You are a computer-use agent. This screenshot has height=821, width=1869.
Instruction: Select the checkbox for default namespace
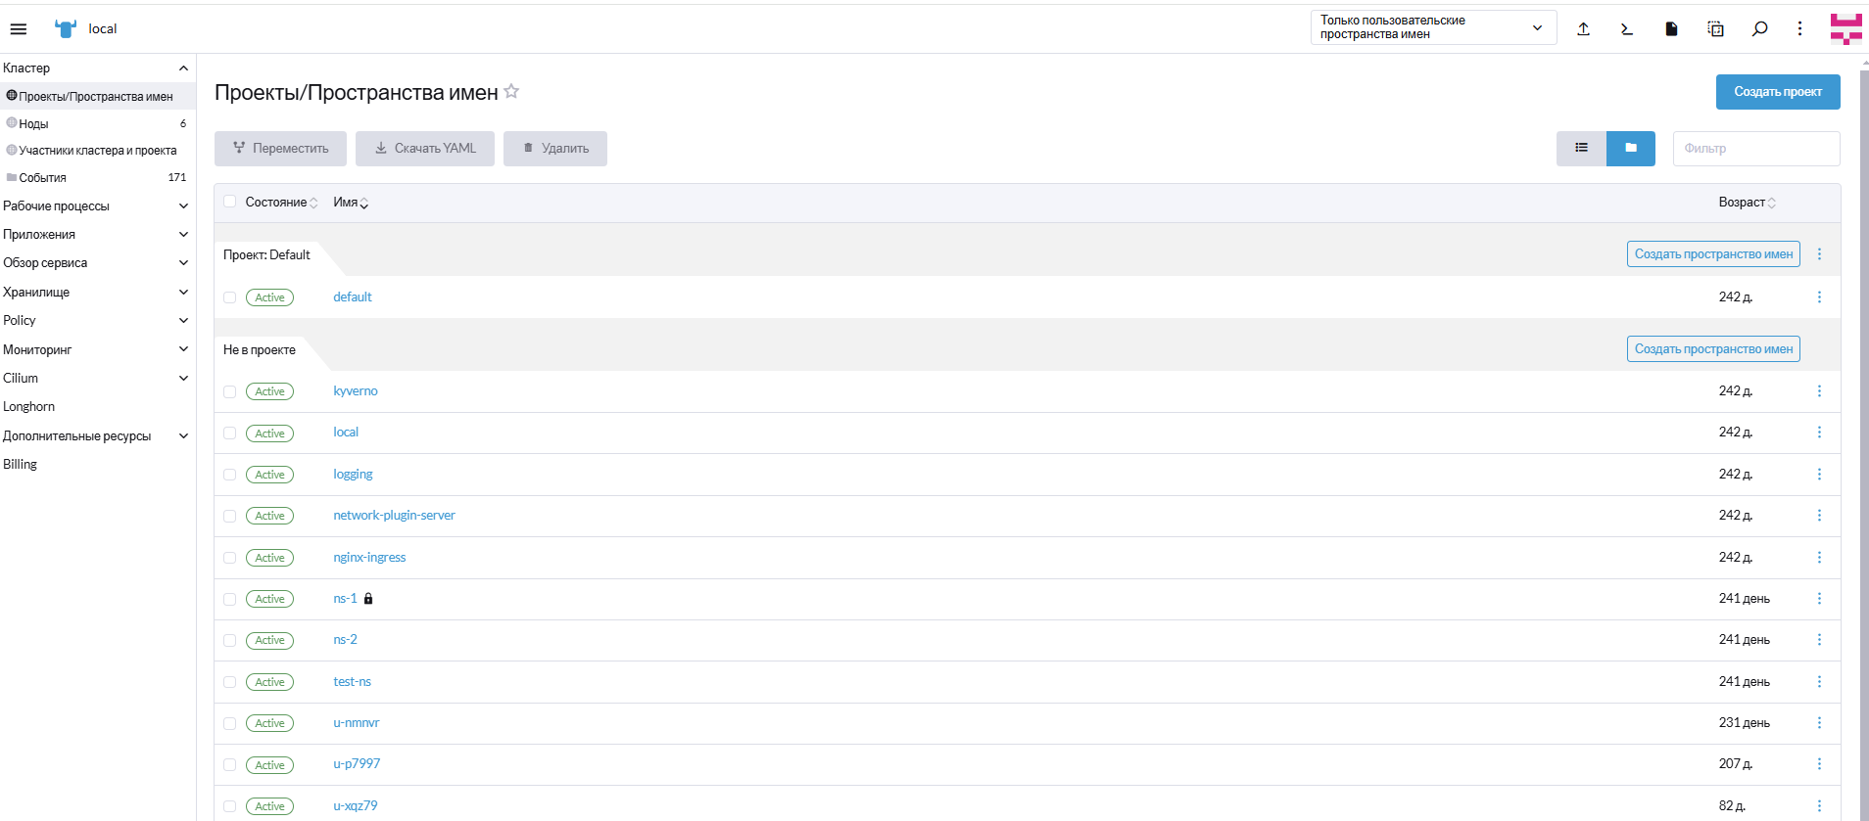[x=230, y=297]
